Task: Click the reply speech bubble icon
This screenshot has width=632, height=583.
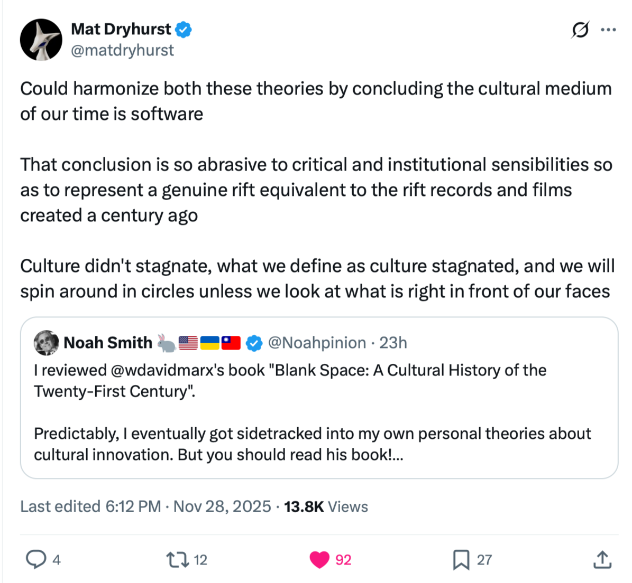Action: point(36,559)
